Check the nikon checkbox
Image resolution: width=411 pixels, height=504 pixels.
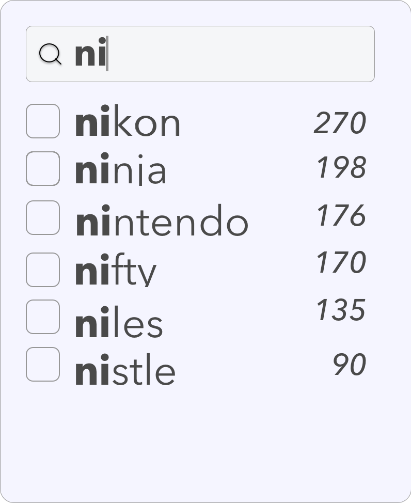tap(43, 121)
